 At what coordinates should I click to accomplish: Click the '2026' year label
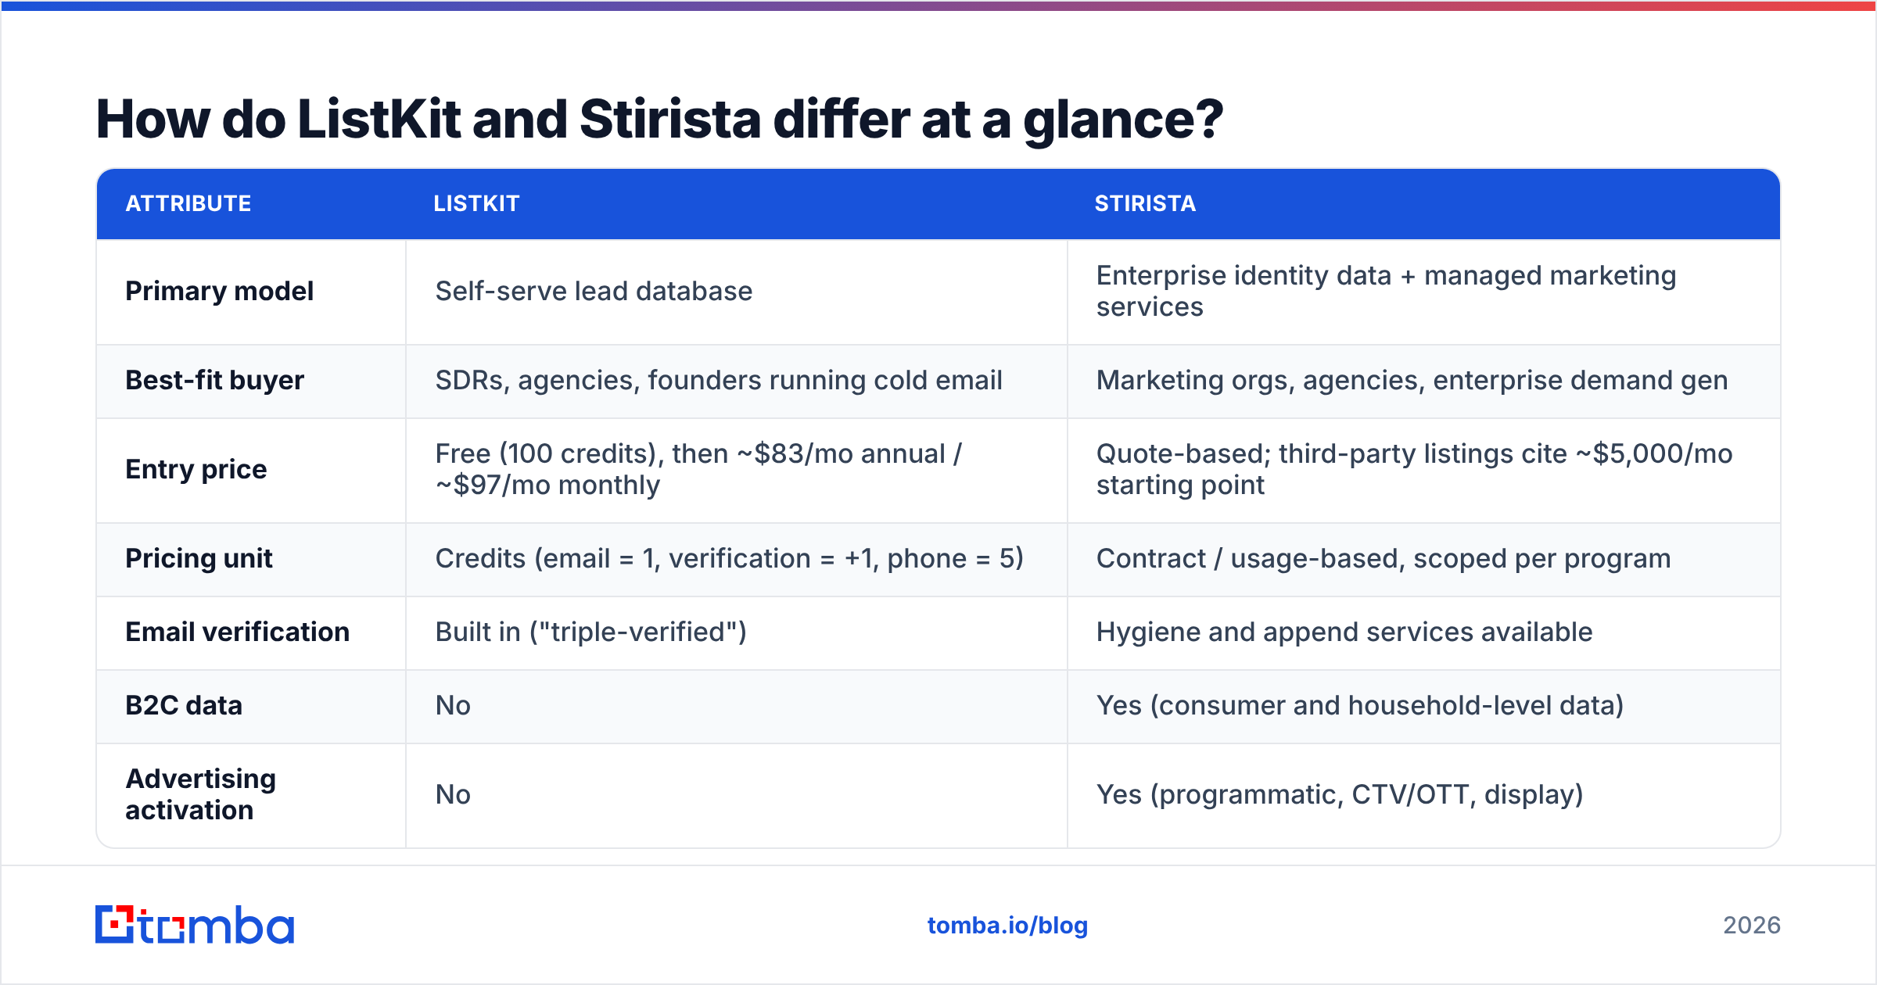click(1752, 926)
